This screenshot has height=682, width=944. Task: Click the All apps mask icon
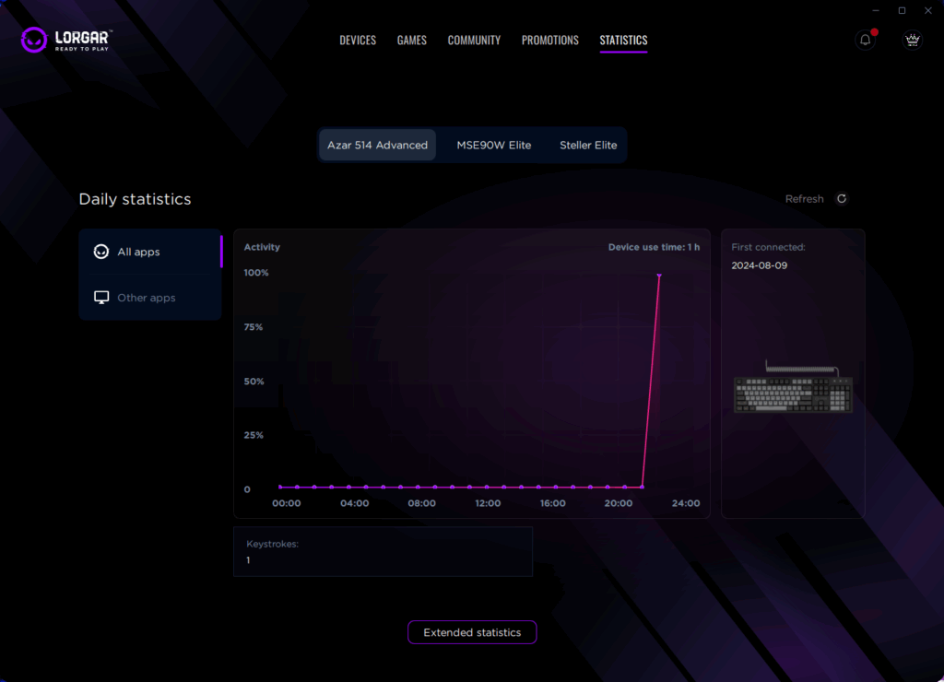click(101, 252)
